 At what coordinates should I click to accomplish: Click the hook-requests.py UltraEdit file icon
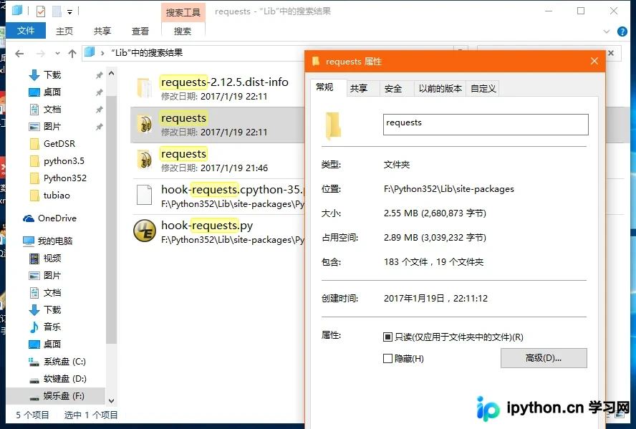(145, 231)
